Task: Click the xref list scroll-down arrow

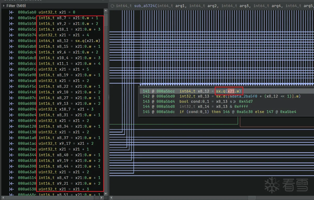Action: (x=106, y=193)
